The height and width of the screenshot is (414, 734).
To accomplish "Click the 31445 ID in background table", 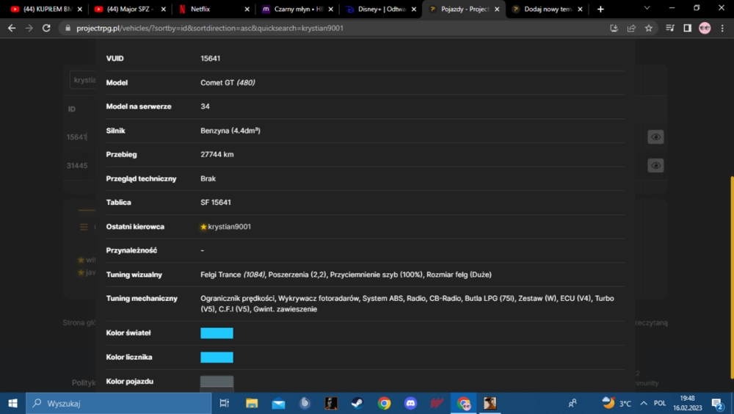I will point(77,166).
